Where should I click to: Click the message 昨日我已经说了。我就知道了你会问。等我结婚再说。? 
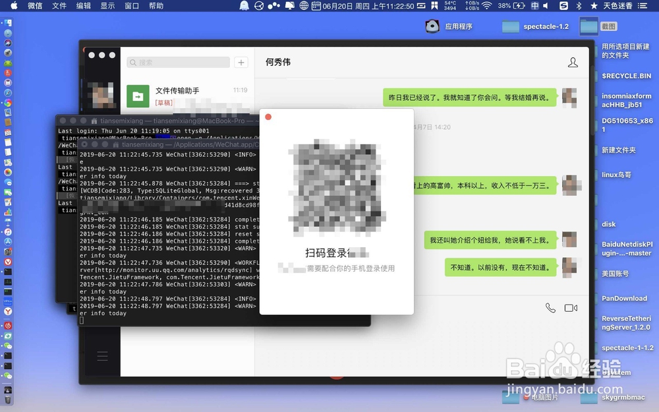[x=469, y=98]
